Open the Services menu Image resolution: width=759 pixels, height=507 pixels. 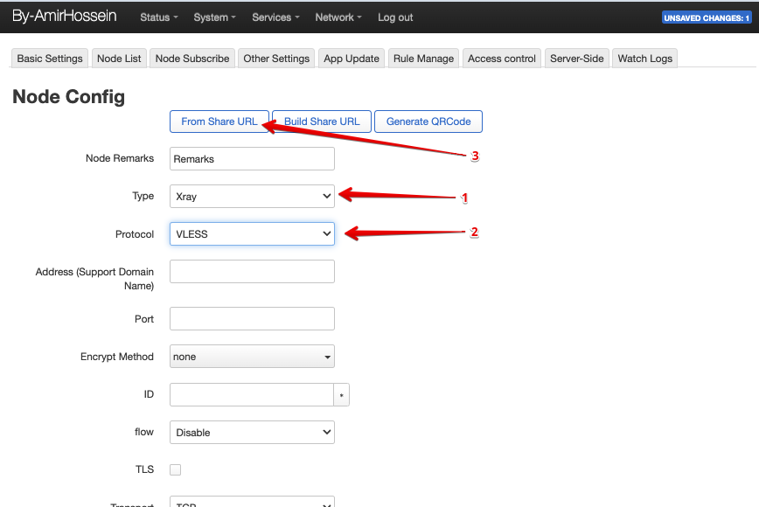point(275,17)
